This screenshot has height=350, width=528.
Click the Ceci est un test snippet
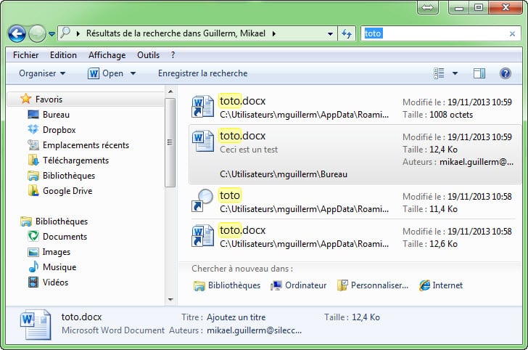coord(249,150)
